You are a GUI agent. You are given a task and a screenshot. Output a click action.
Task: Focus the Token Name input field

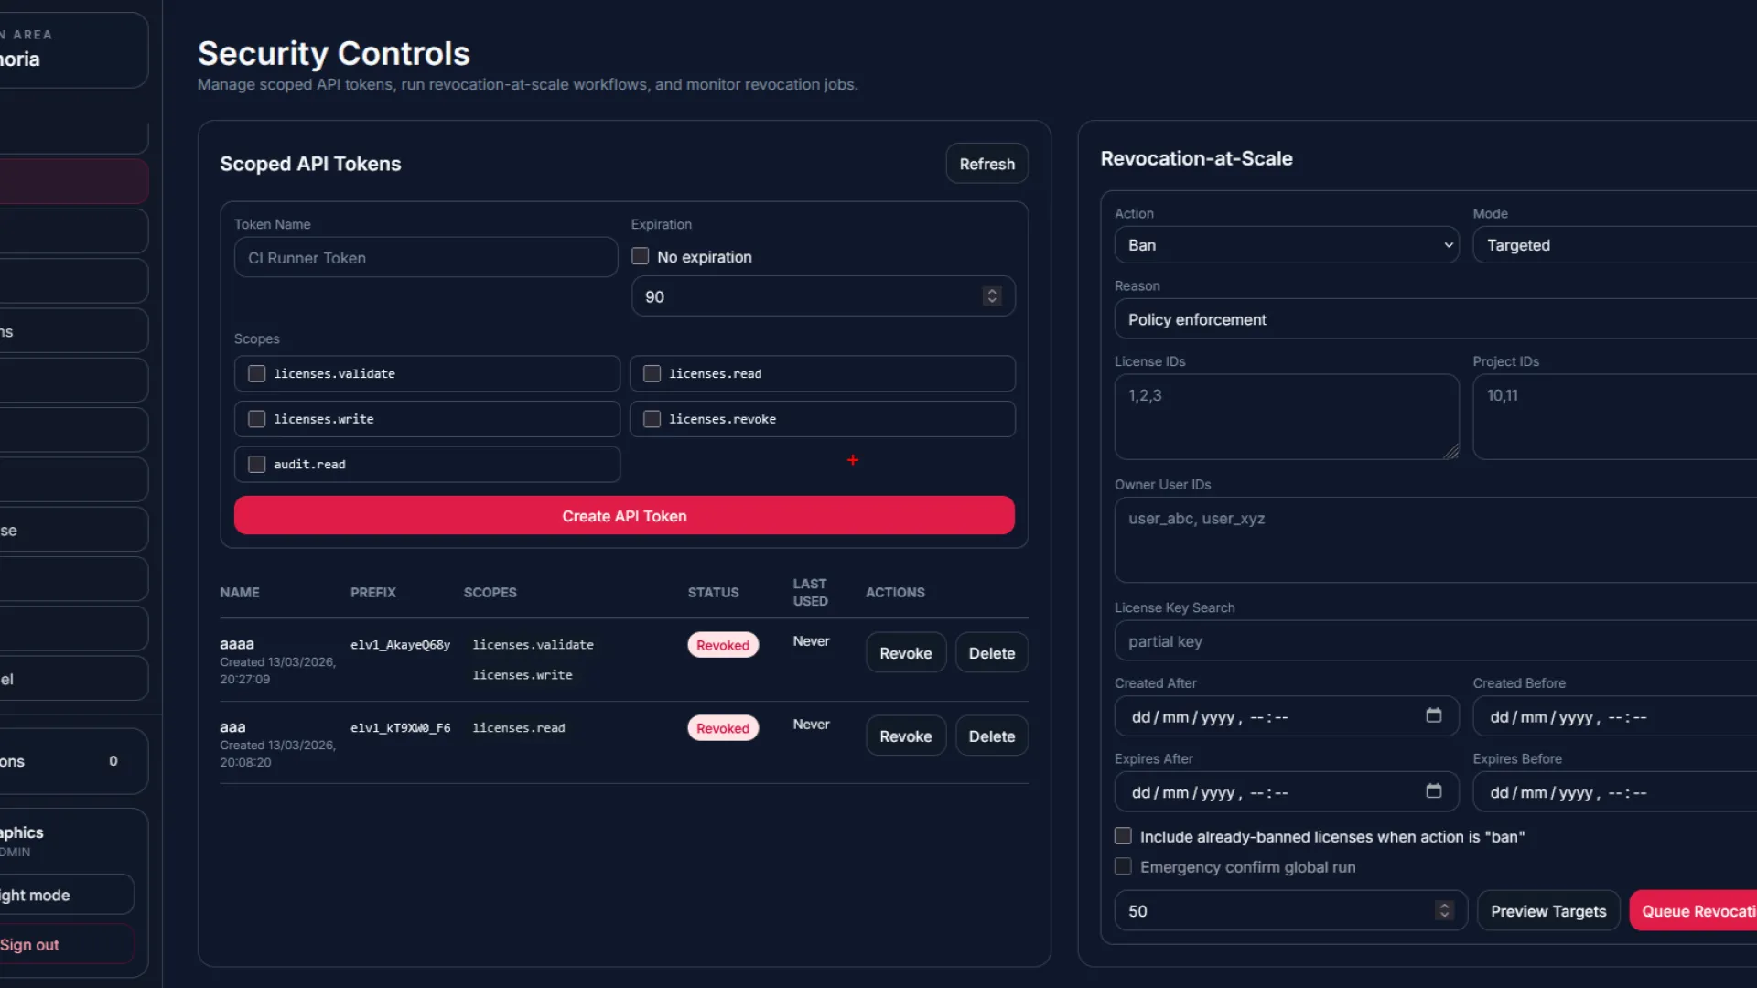[426, 258]
